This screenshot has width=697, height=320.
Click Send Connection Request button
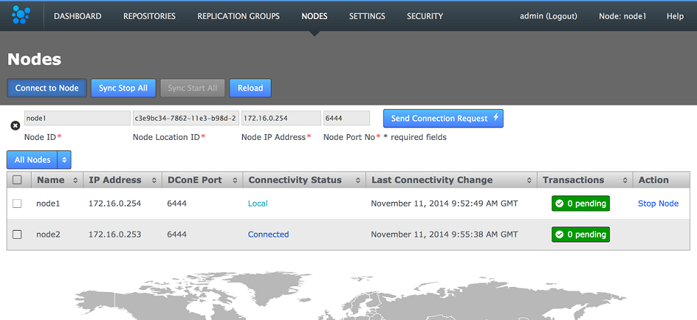(x=443, y=119)
